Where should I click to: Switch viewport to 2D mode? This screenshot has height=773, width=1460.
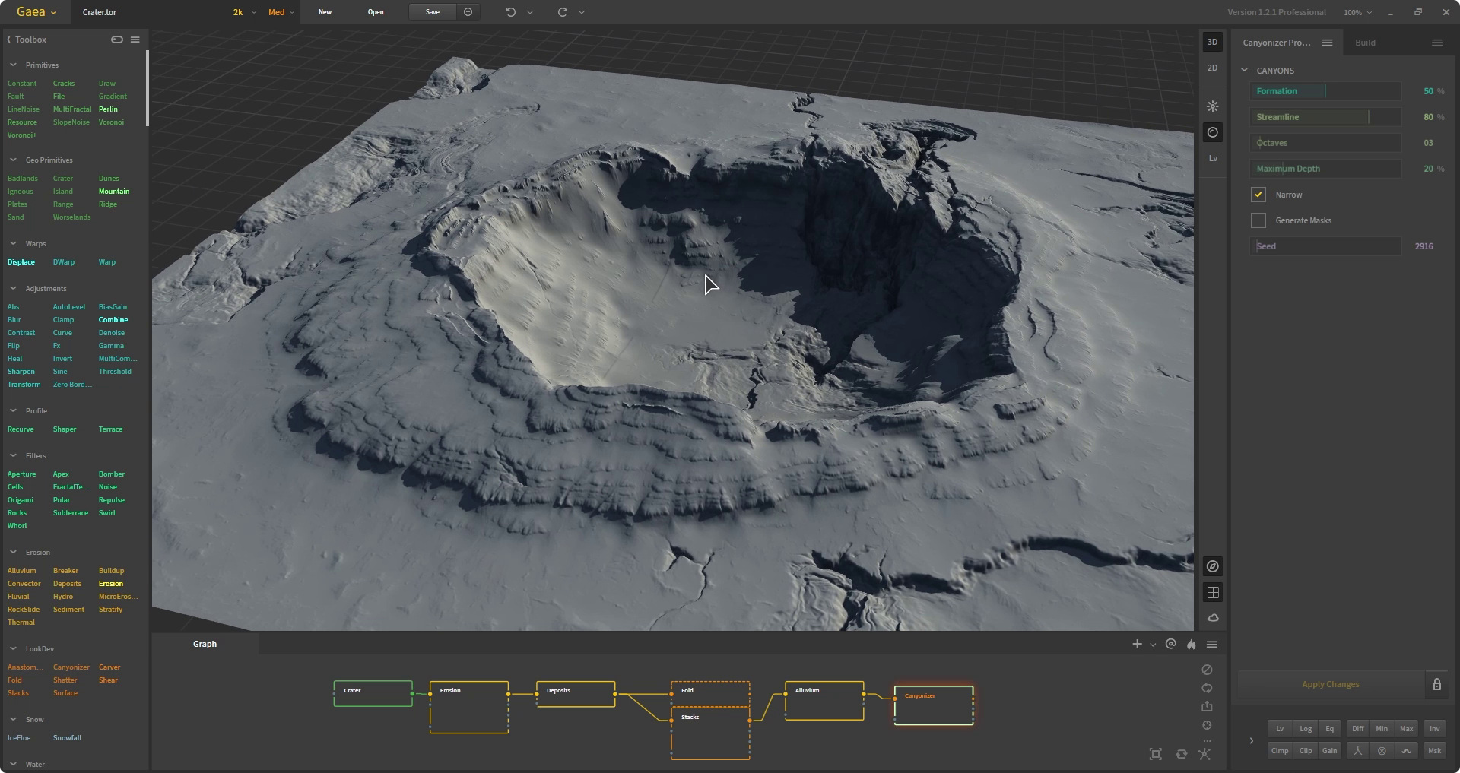1213,68
